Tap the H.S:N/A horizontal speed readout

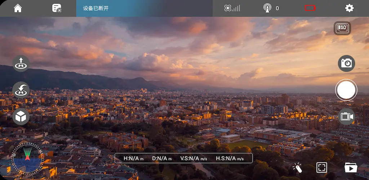tap(230, 158)
